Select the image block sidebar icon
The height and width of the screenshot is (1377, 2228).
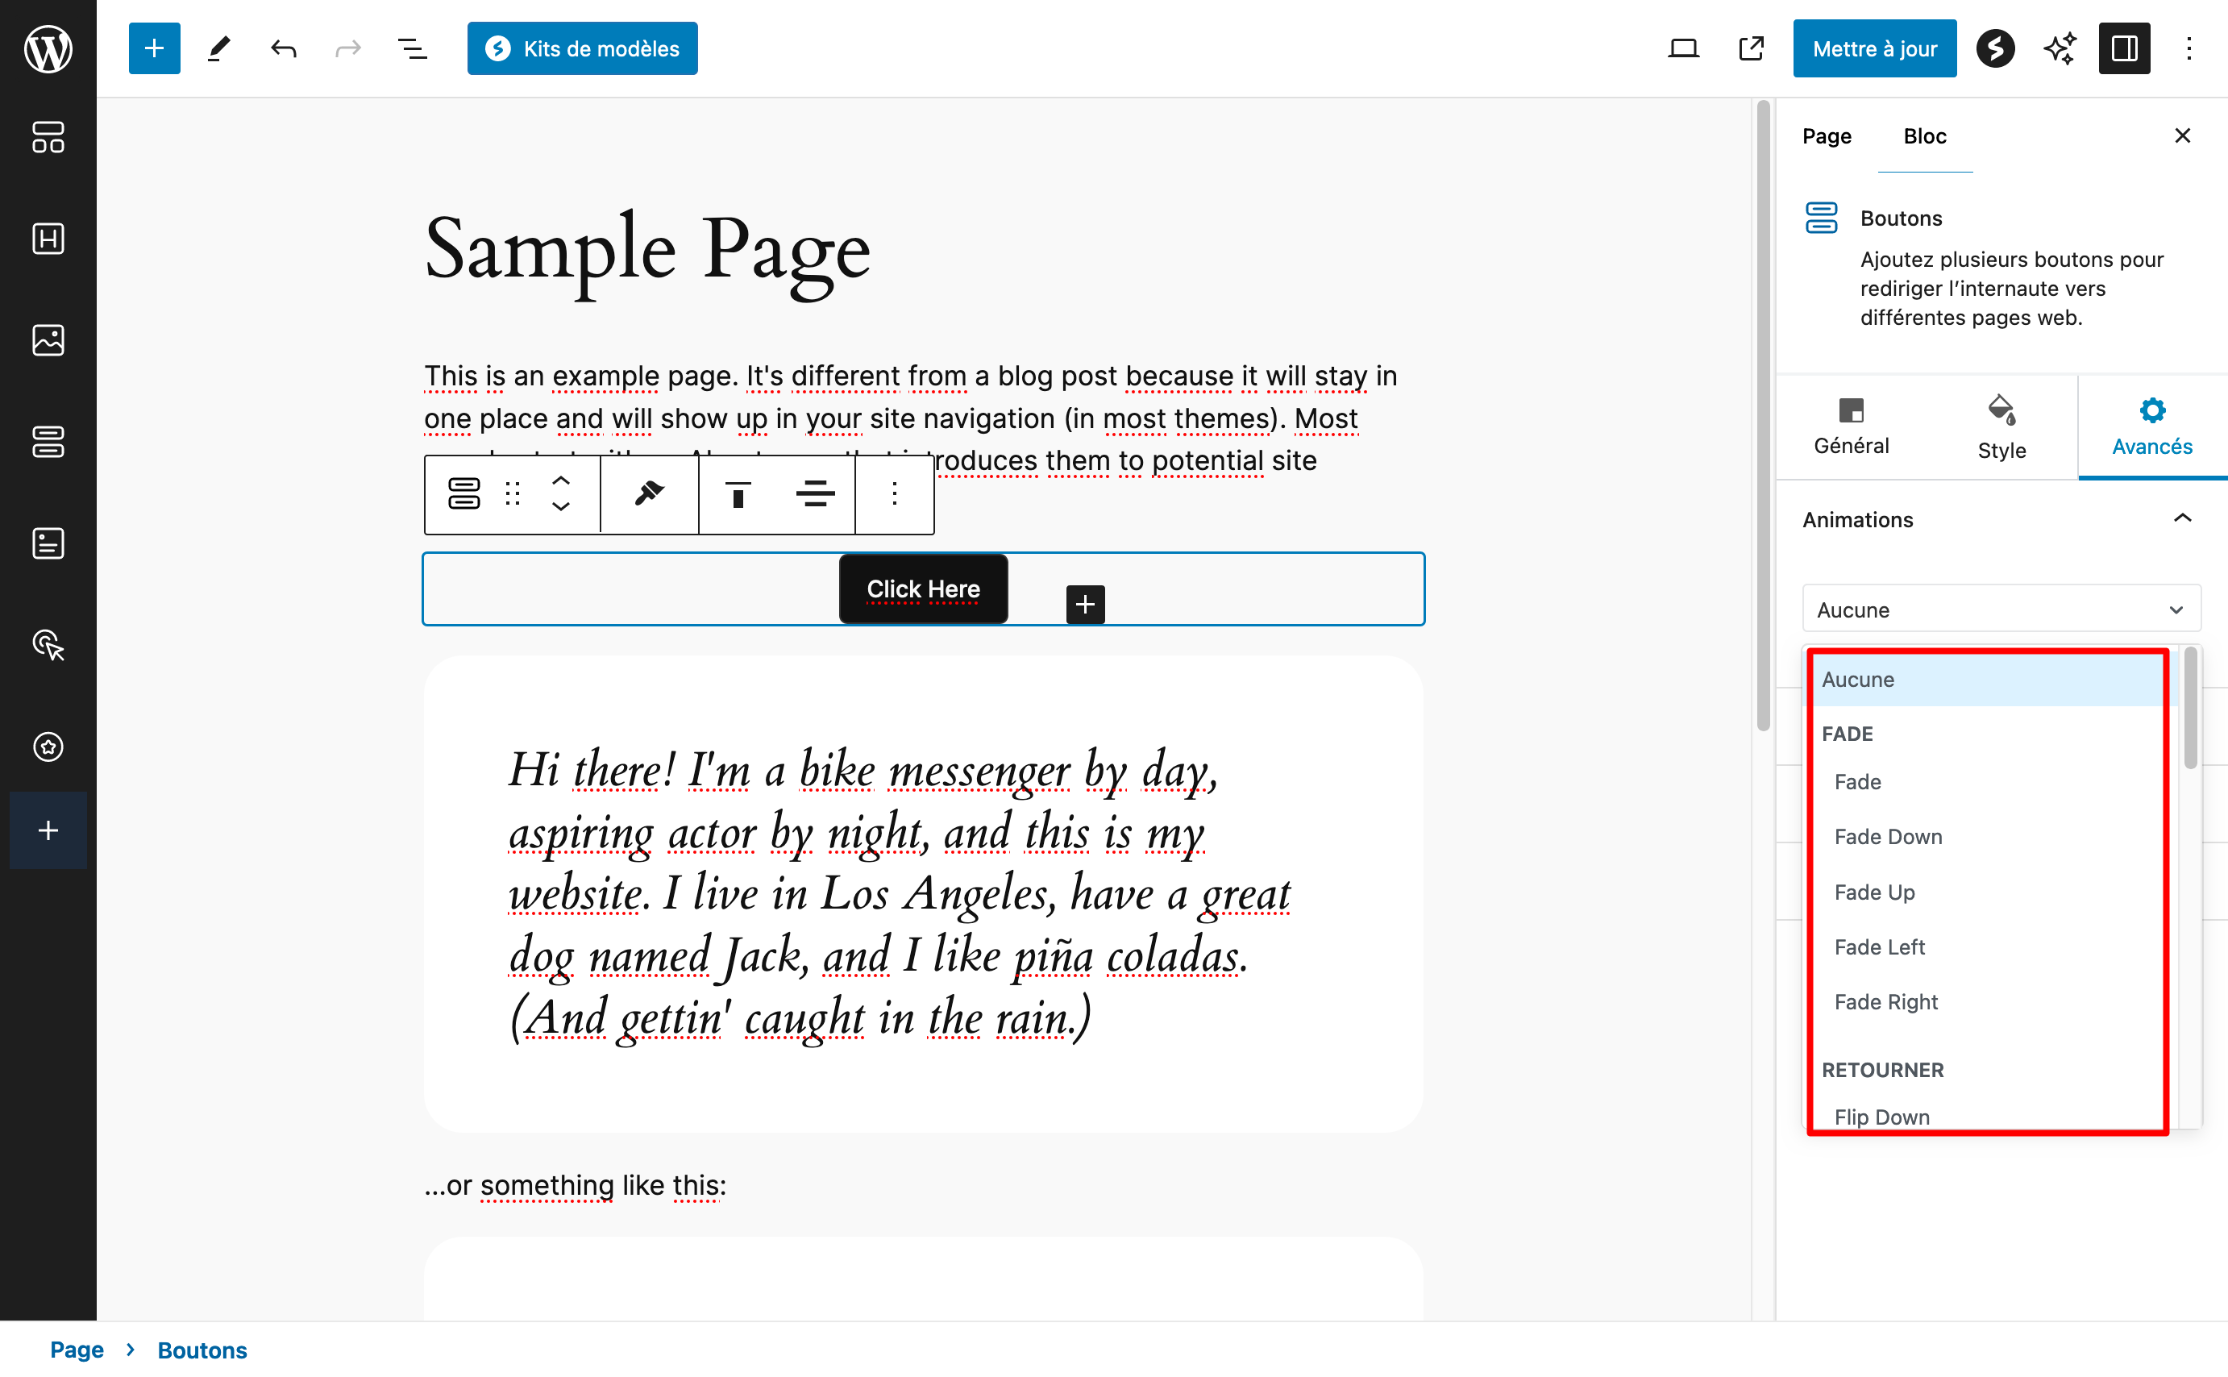[48, 339]
